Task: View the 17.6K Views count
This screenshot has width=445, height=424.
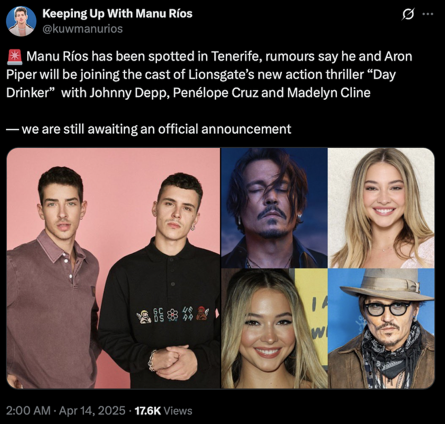Action: click(x=163, y=411)
